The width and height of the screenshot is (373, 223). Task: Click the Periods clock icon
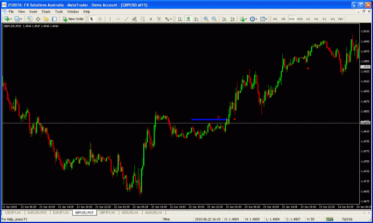tap(252, 19)
